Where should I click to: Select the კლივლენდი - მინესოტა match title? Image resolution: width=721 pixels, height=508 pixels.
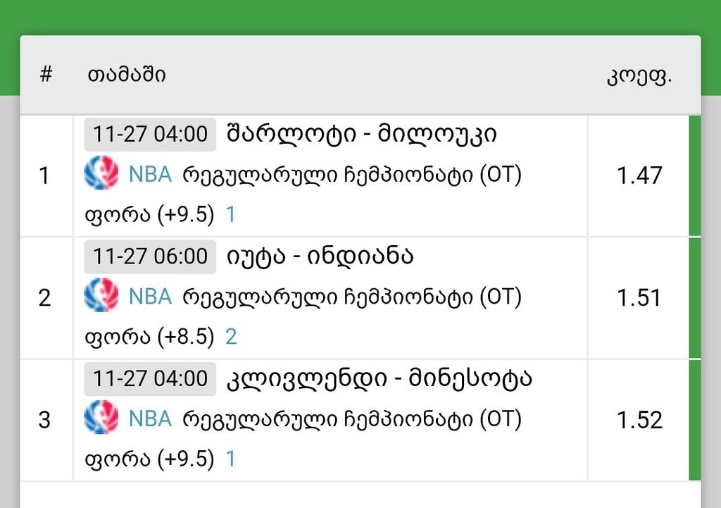(380, 378)
